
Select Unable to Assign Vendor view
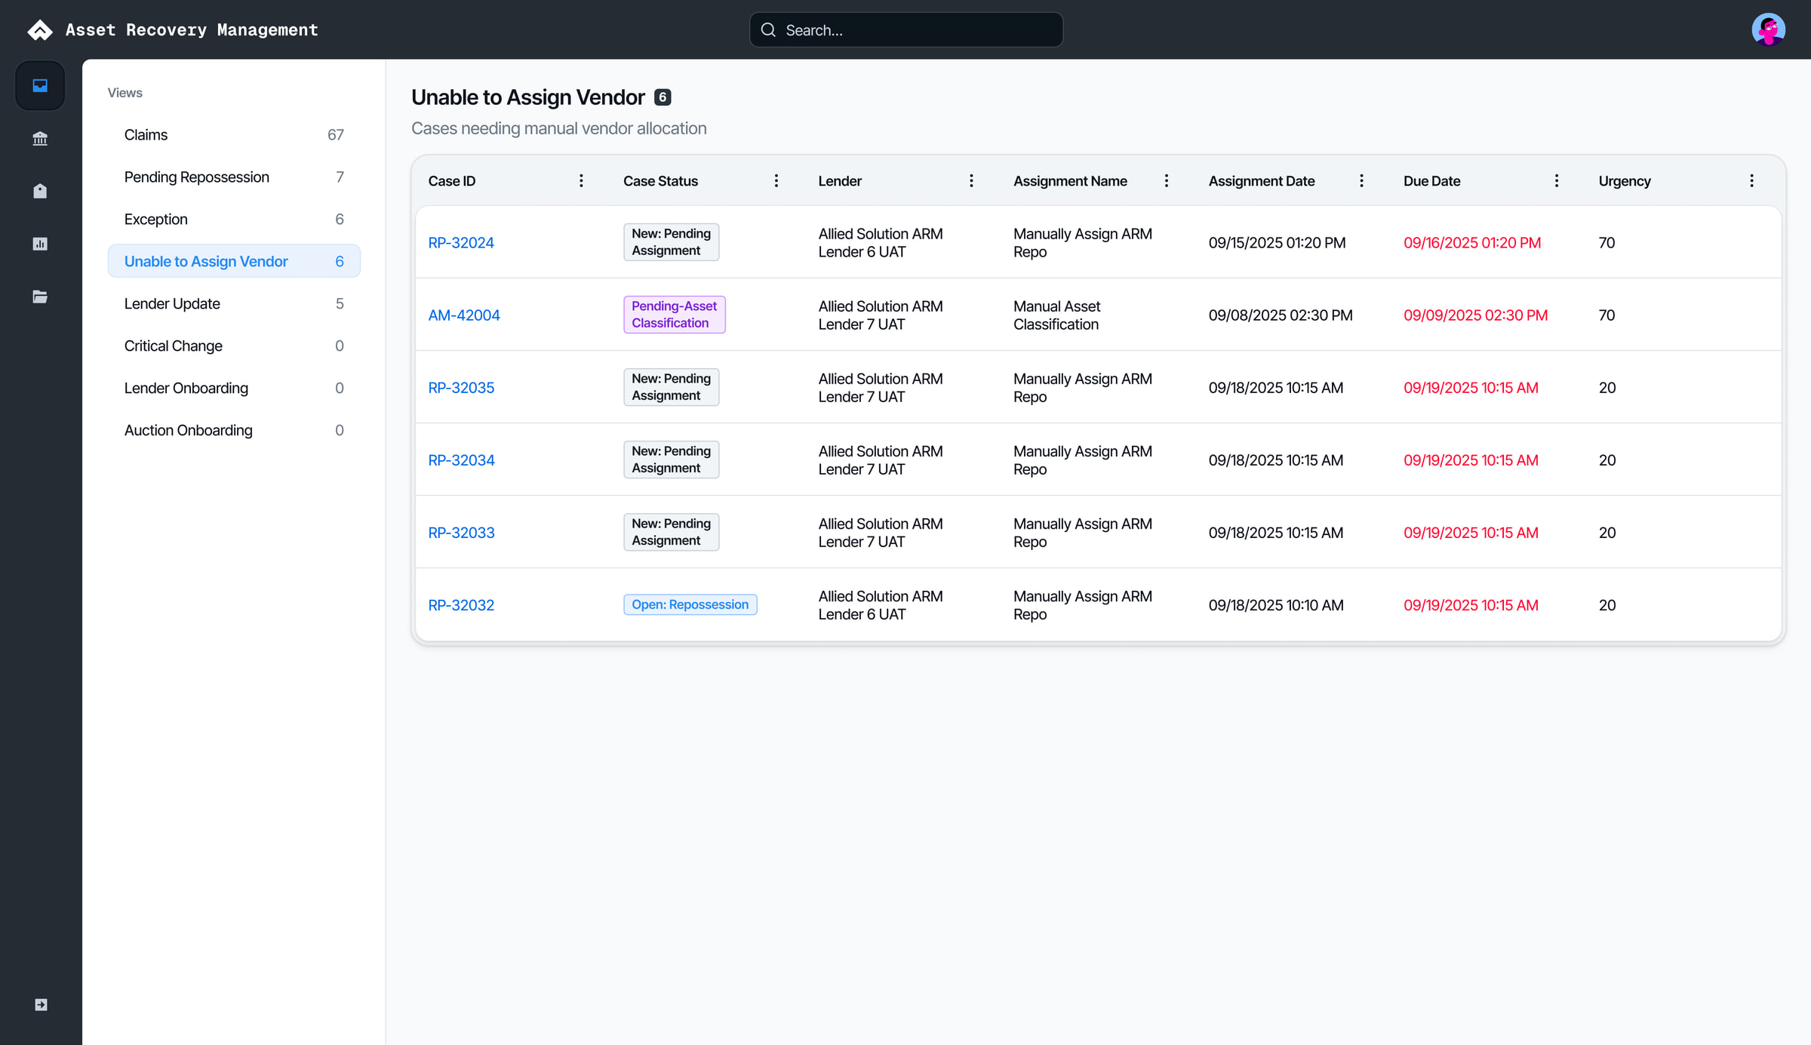click(234, 261)
